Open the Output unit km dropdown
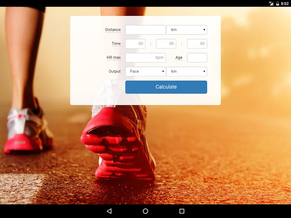 [187, 72]
